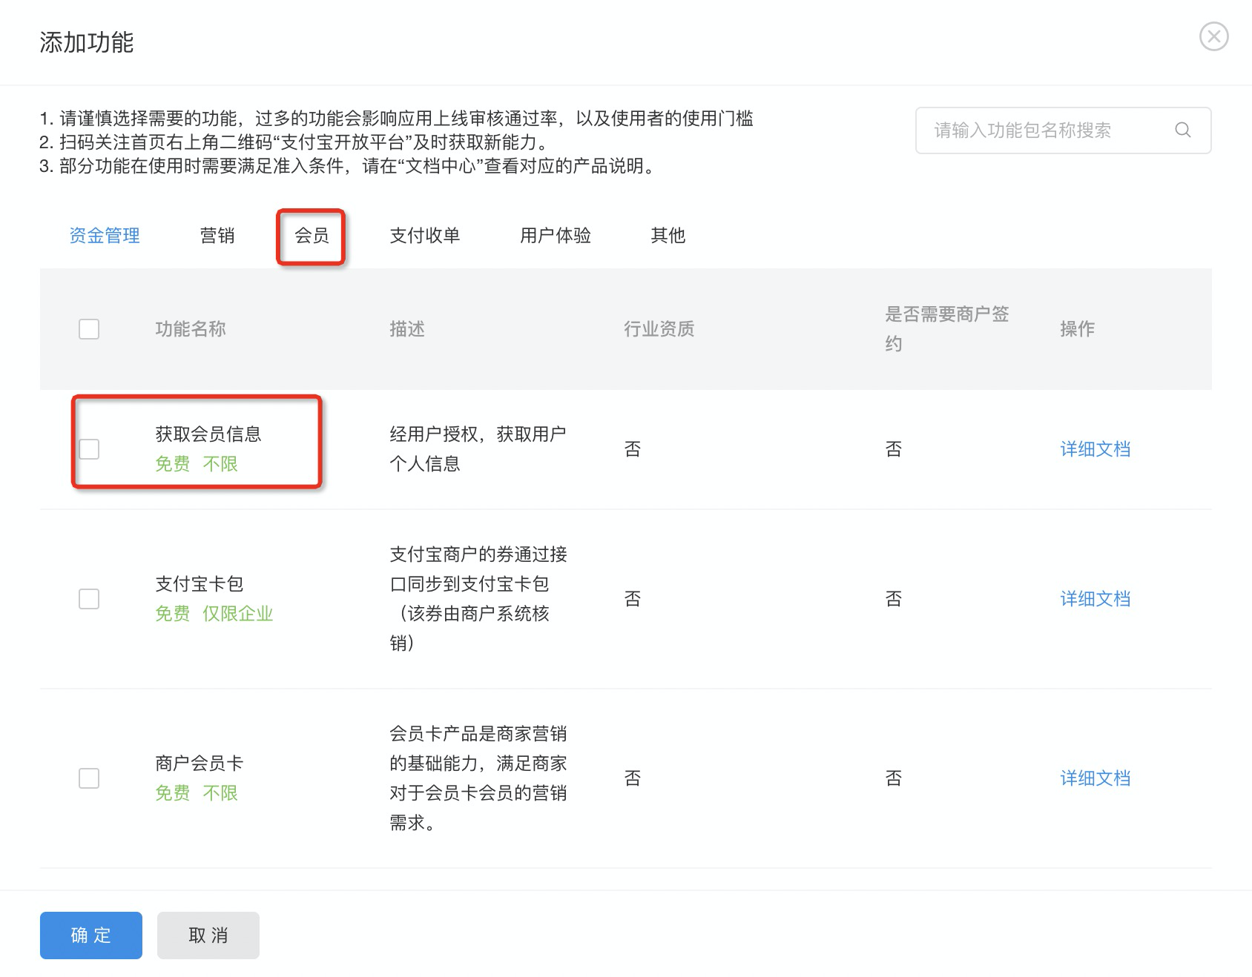Viewport: 1252px width, 977px height.
Task: Toggle the select-all checkbox in table header
Action: [x=89, y=329]
